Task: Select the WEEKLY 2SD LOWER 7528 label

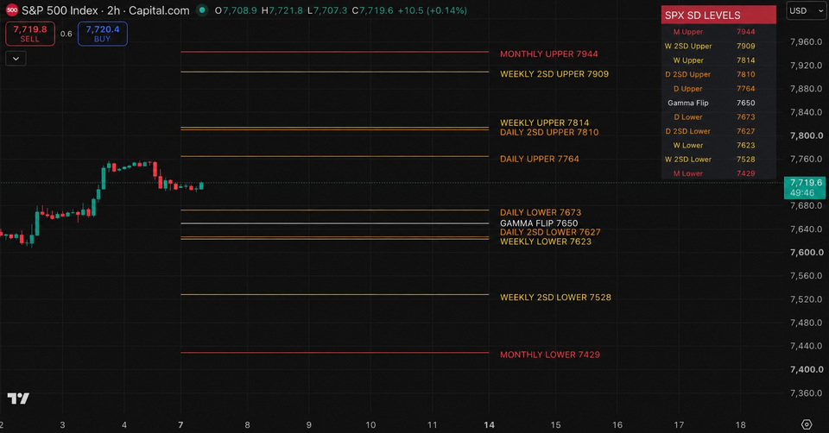Action: click(555, 298)
